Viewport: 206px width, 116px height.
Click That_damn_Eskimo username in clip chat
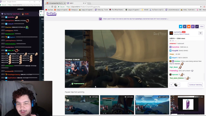177,78
